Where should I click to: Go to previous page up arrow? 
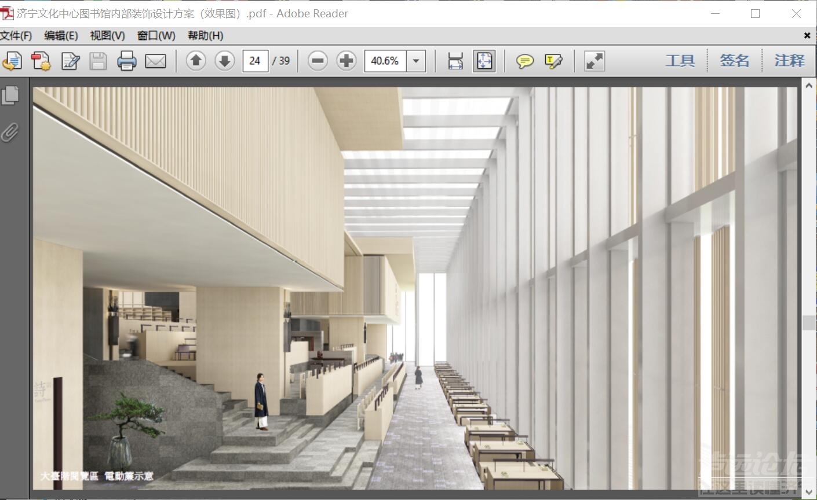(196, 60)
